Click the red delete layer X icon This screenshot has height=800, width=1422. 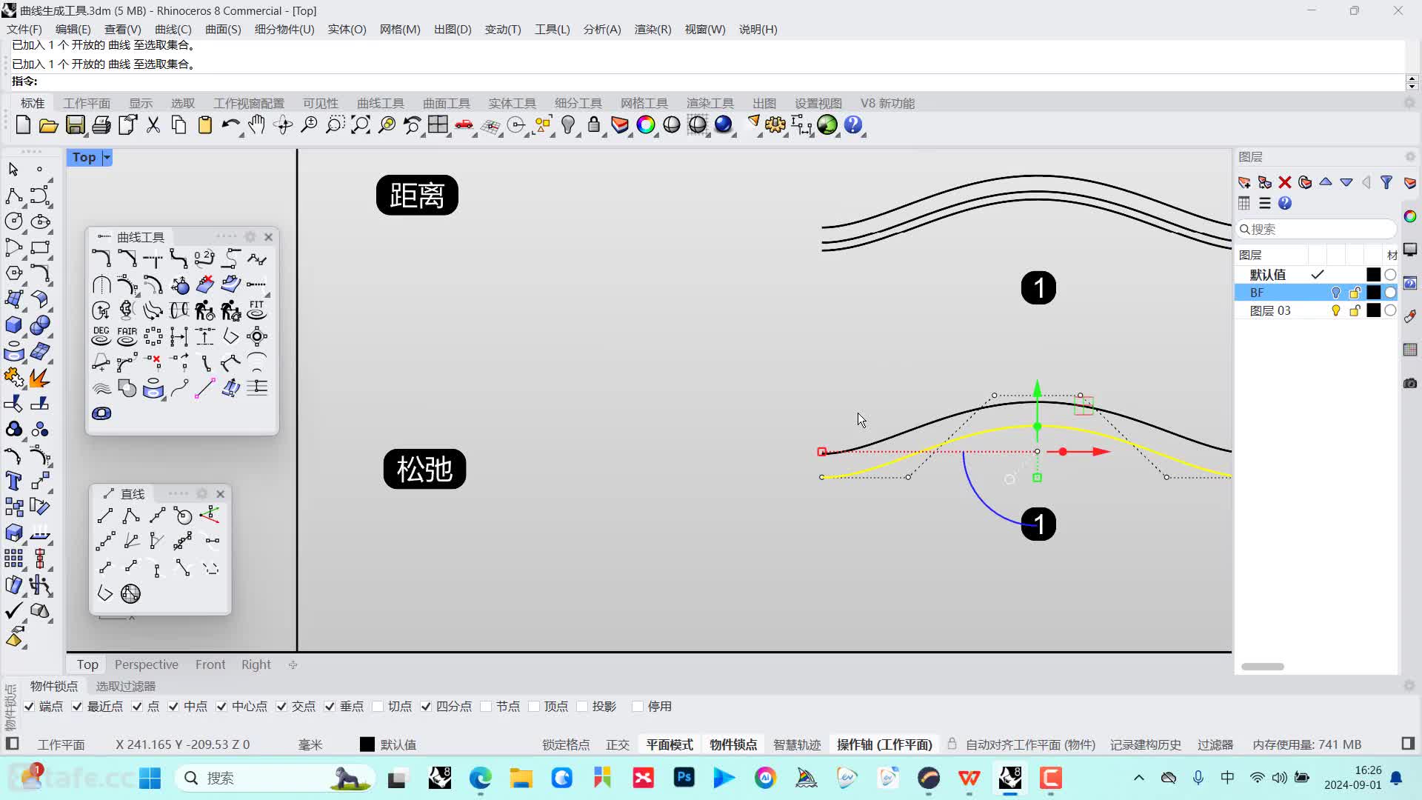tap(1285, 182)
